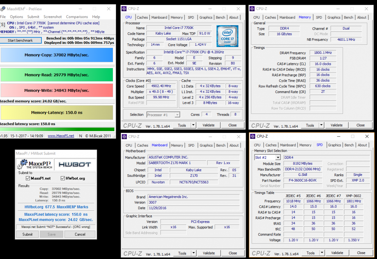Screen dimensions: 377x259
Task: Switch to Mainboard tab in CPU-Z SPD window
Action: (288, 145)
